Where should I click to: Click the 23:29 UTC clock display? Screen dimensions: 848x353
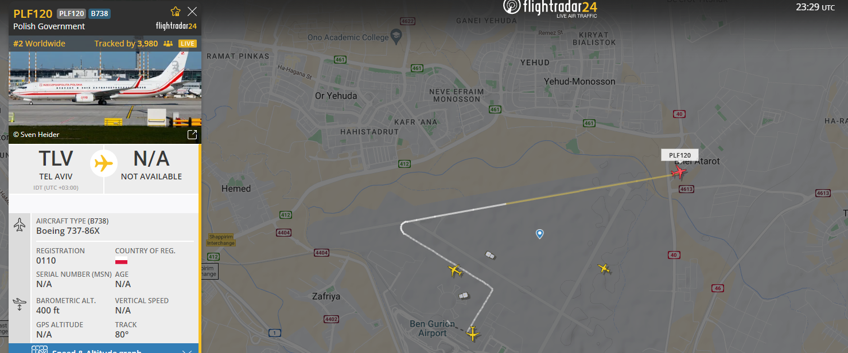(815, 7)
